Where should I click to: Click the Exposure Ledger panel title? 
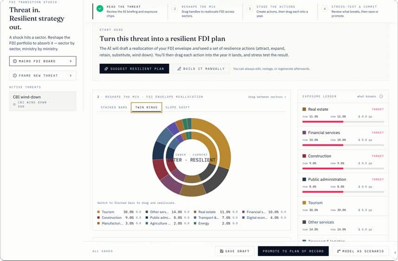point(319,96)
